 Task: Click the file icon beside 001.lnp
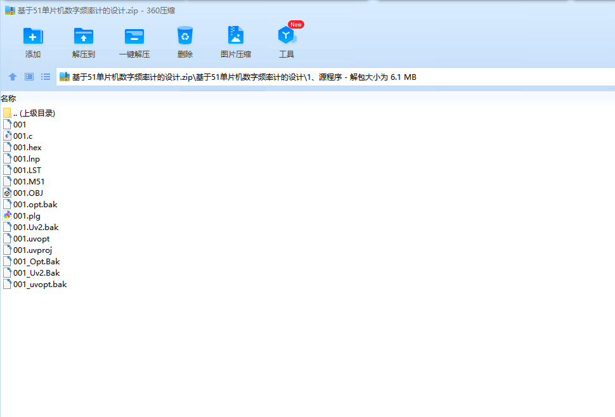click(7, 158)
